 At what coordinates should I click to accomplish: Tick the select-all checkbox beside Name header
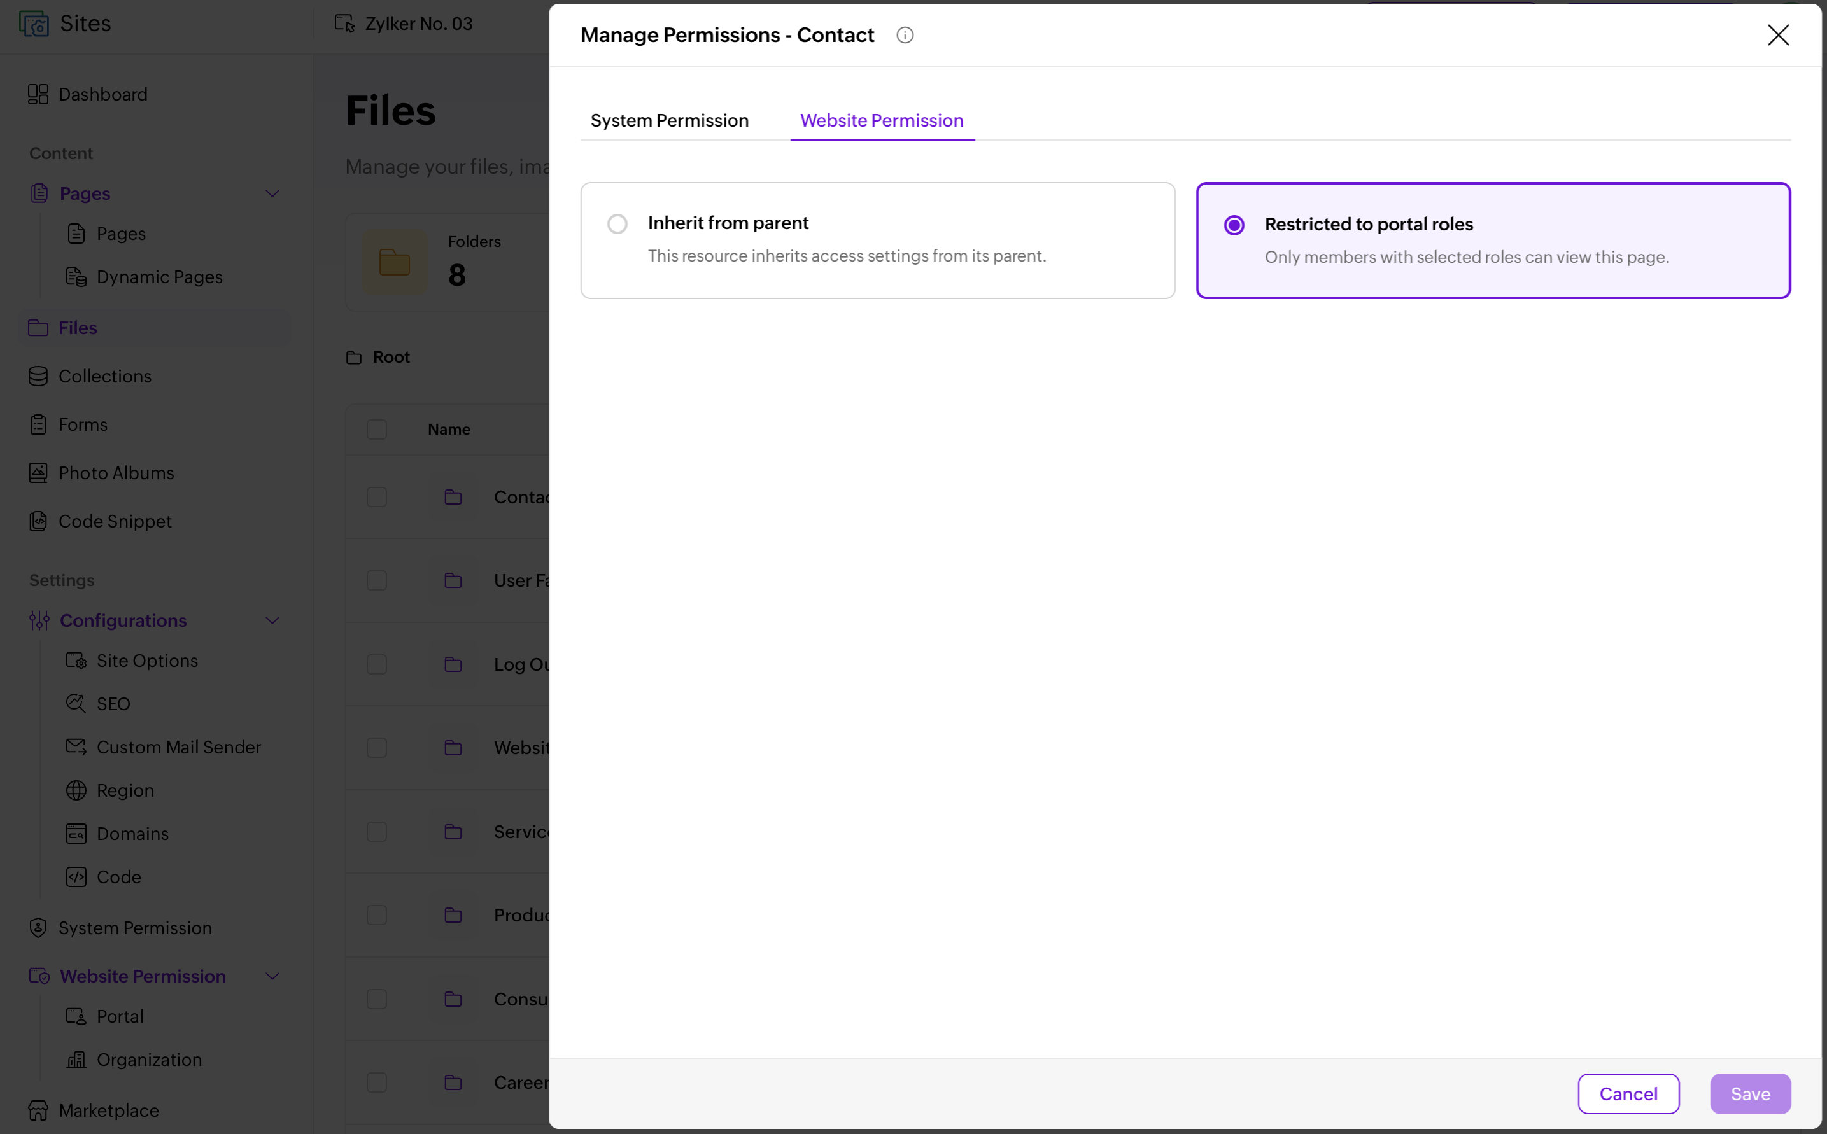click(377, 430)
